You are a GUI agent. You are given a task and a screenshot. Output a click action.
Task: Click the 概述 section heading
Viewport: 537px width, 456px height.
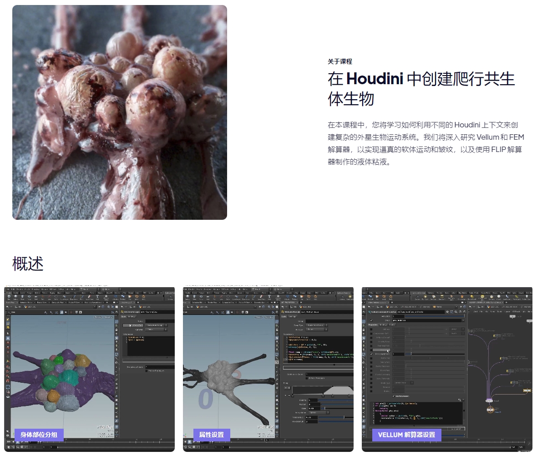click(x=28, y=264)
